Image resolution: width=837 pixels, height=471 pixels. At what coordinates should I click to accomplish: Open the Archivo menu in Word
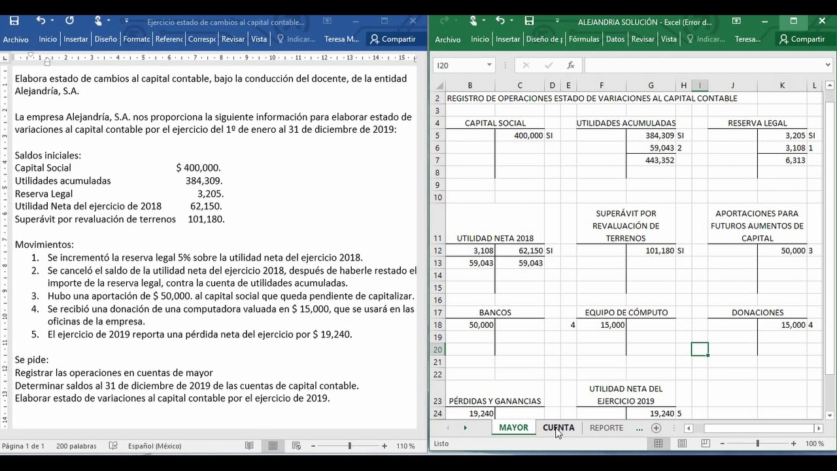click(16, 39)
